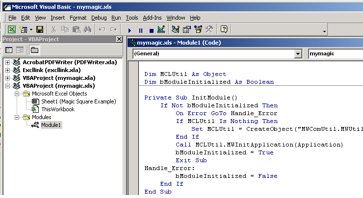Open the Window menu
The width and height of the screenshot is (363, 198).
176,18
